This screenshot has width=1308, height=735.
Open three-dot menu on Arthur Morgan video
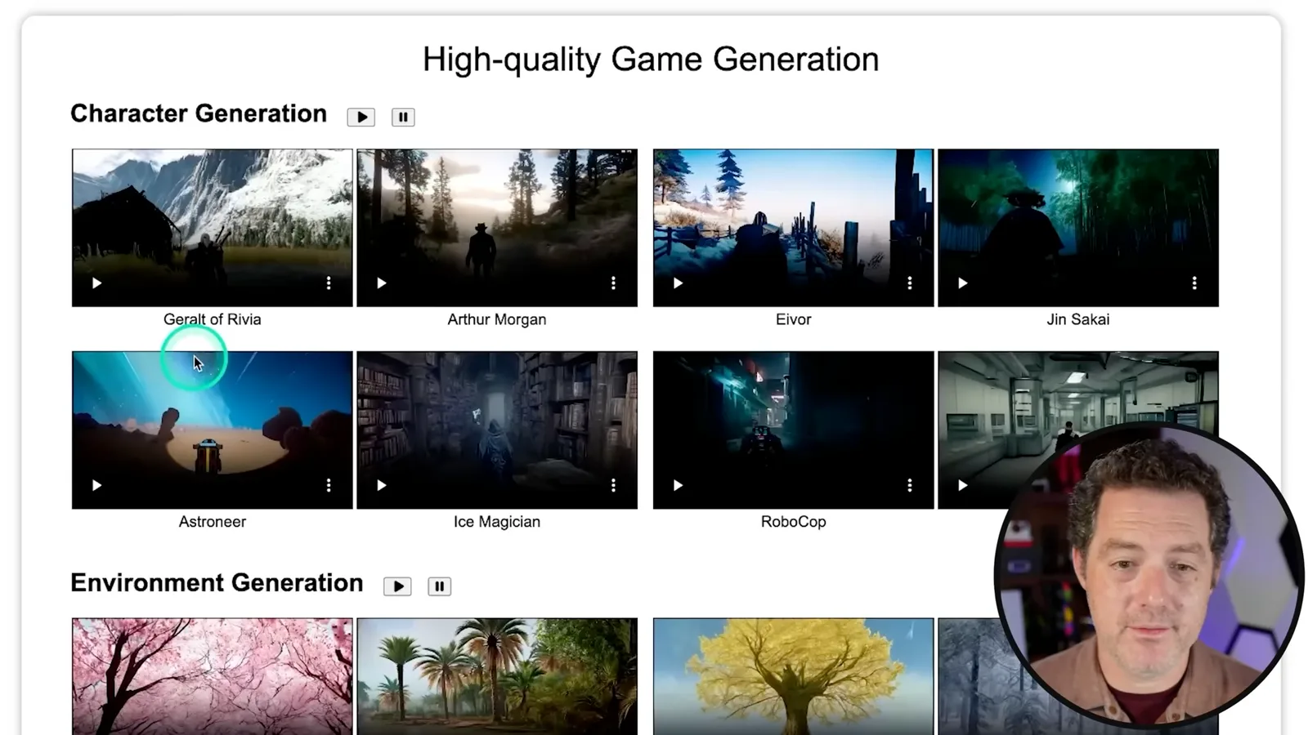(613, 283)
